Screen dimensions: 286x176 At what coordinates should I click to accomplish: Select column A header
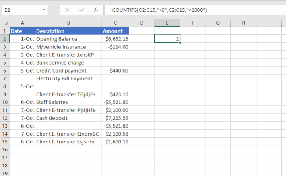pyautogui.click(x=22, y=23)
